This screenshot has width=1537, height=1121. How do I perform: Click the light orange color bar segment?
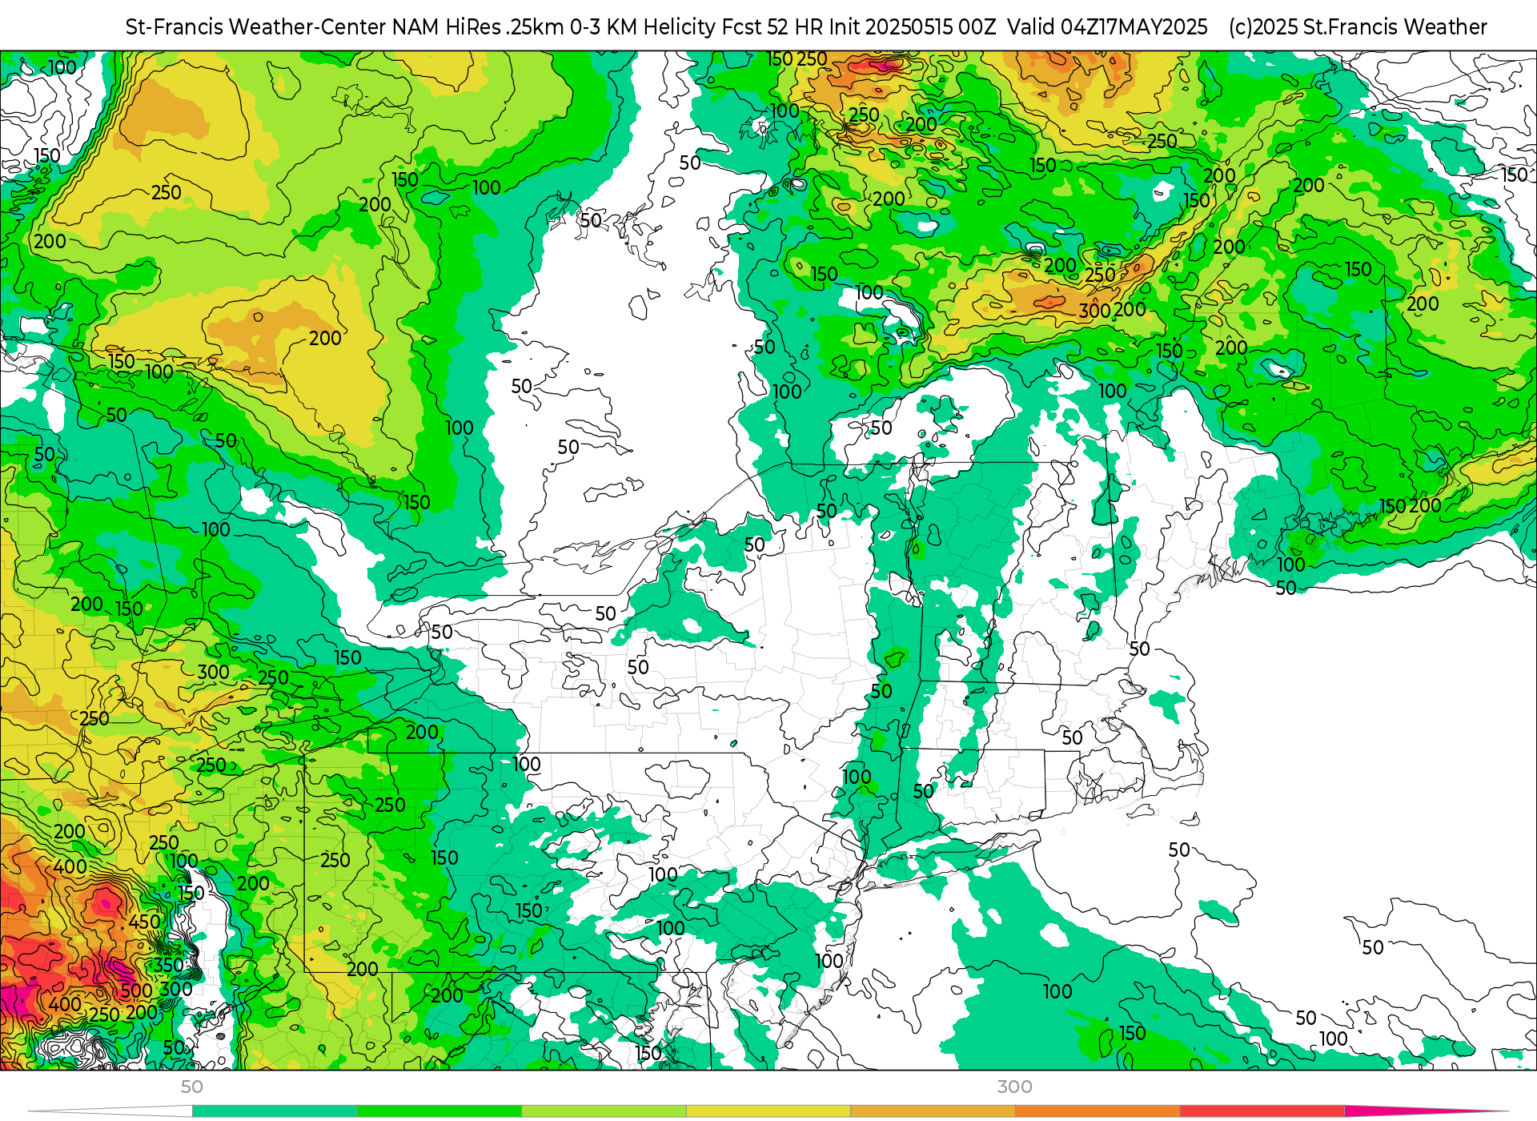[933, 1111]
